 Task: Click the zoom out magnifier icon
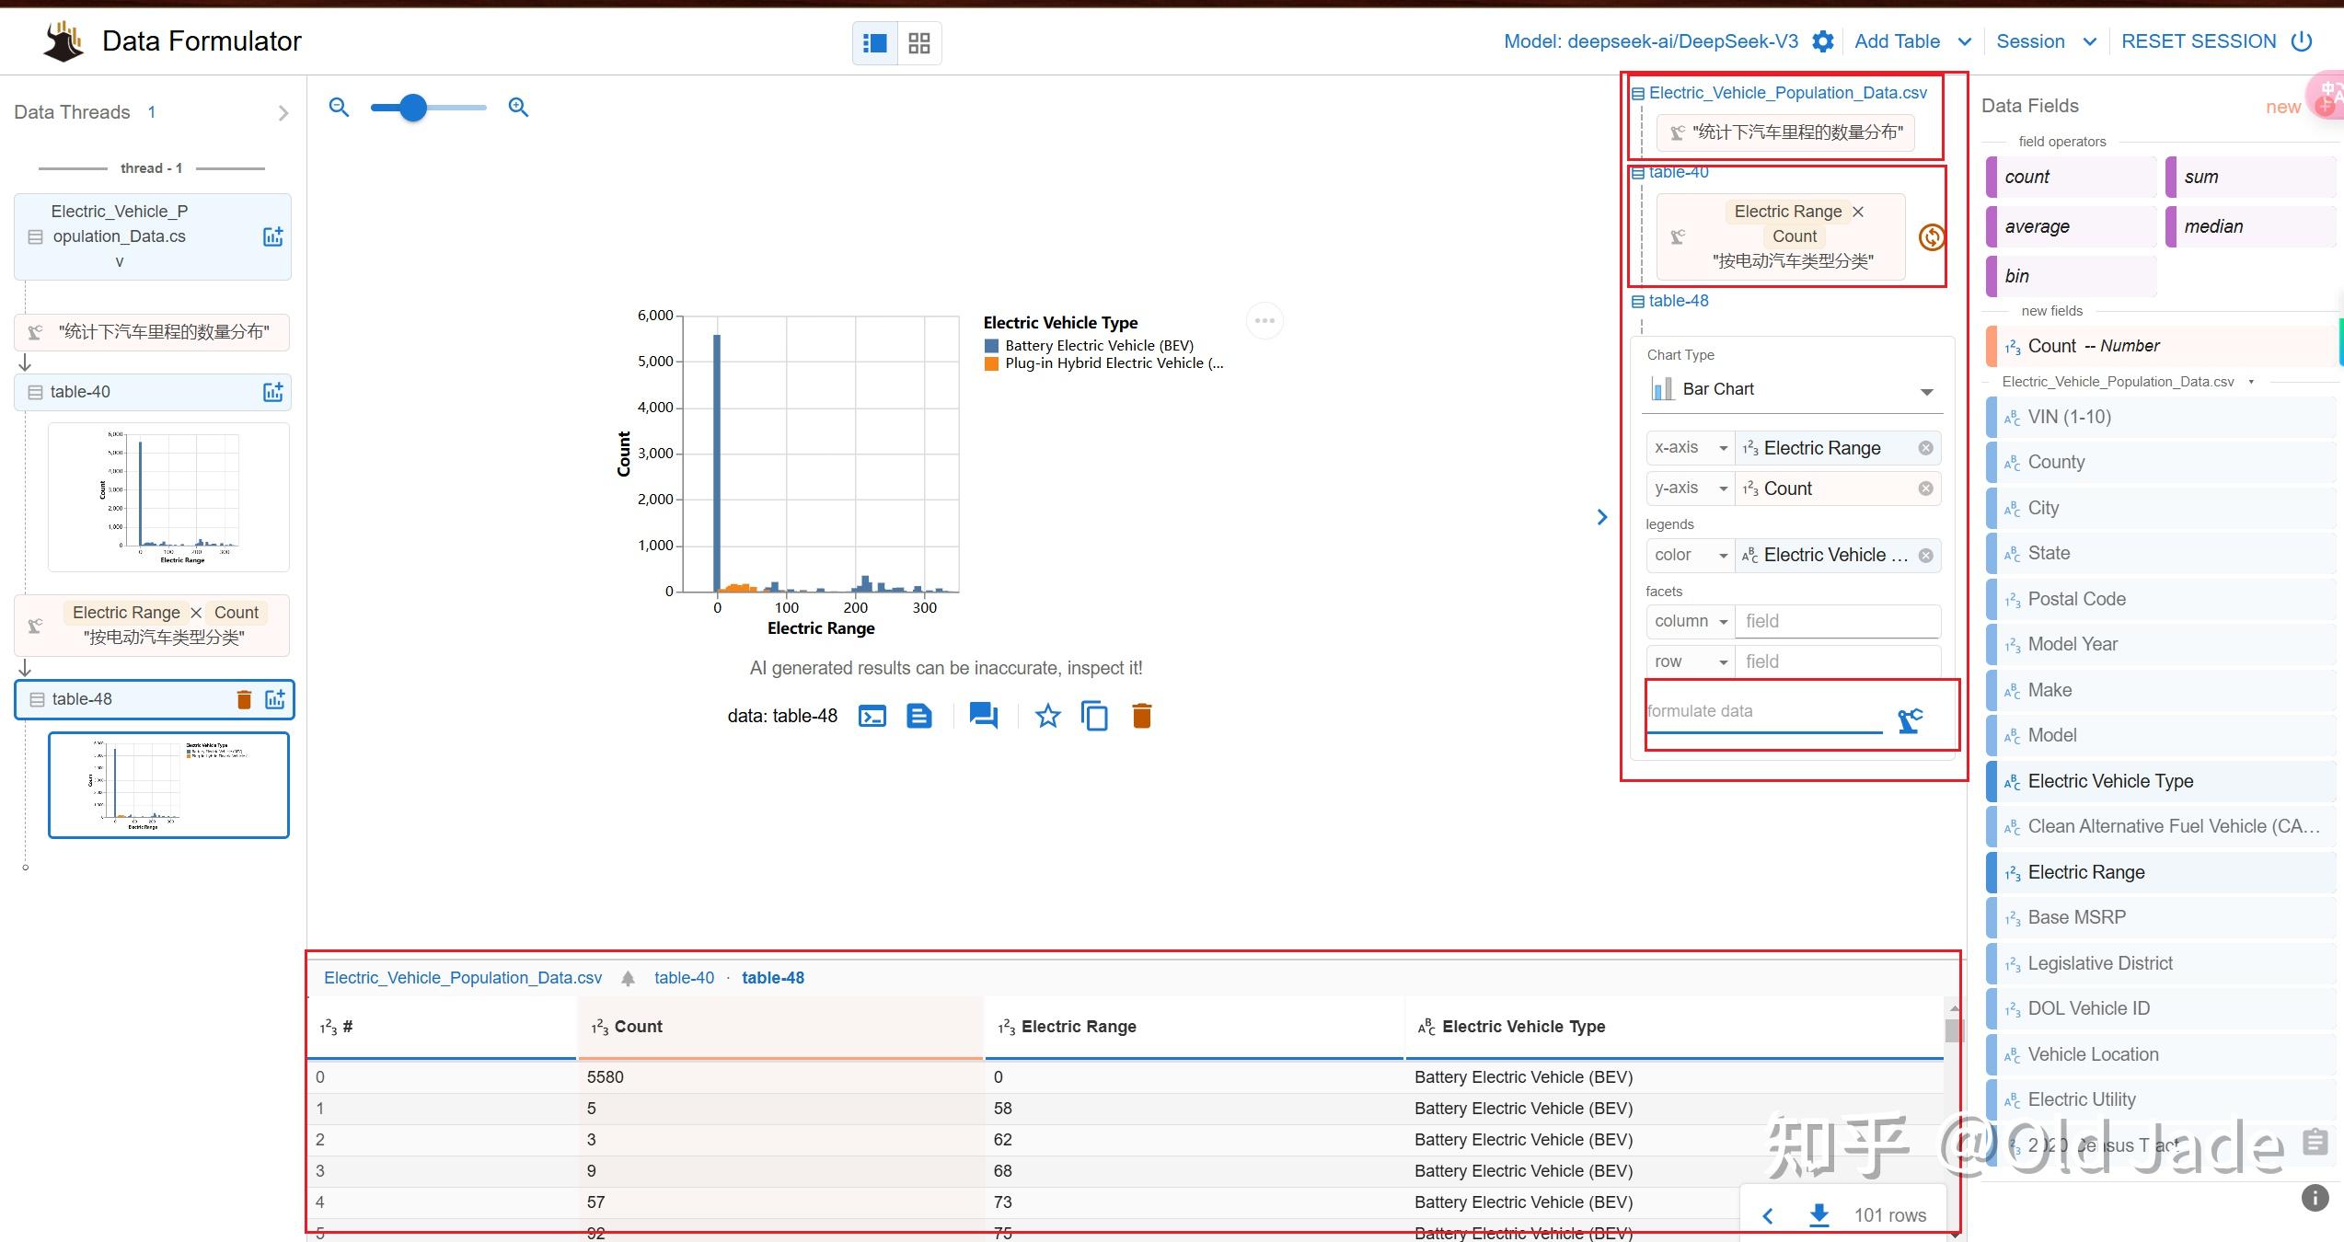coord(339,108)
